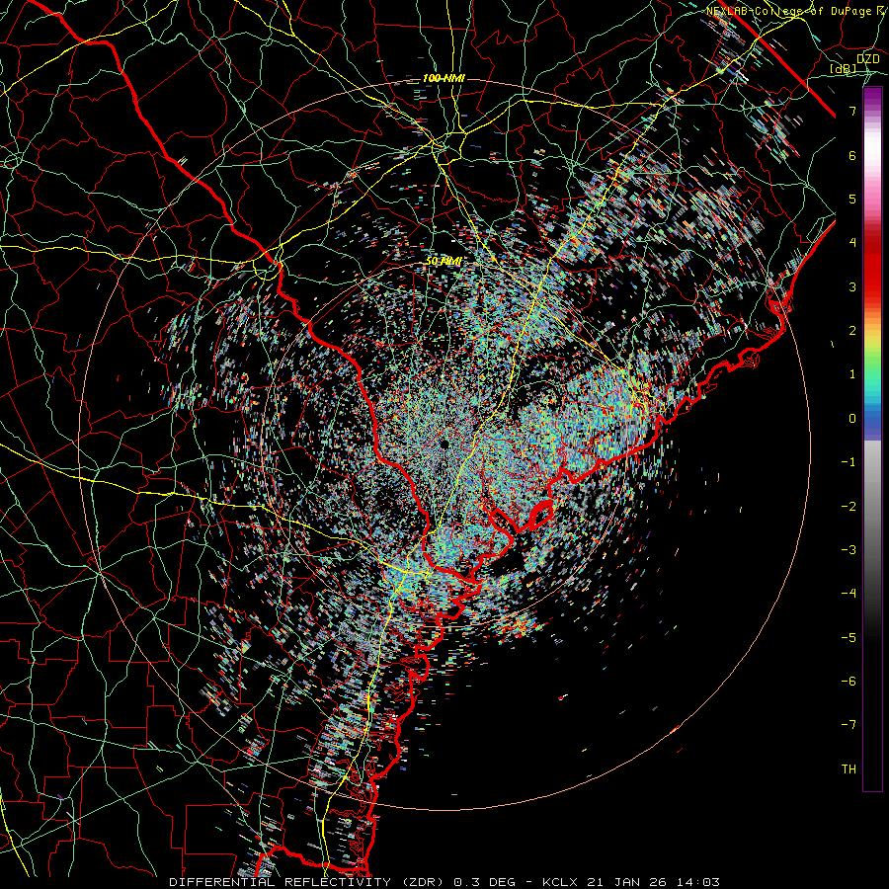Select the "-6" value on the dB scale
Viewport: 889px width, 889px height.
point(849,682)
